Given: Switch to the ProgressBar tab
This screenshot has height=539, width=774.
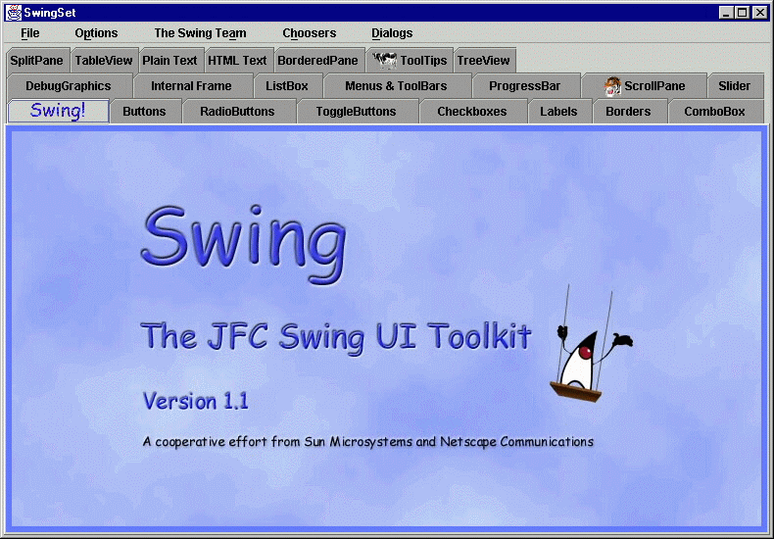Looking at the screenshot, I should (525, 86).
